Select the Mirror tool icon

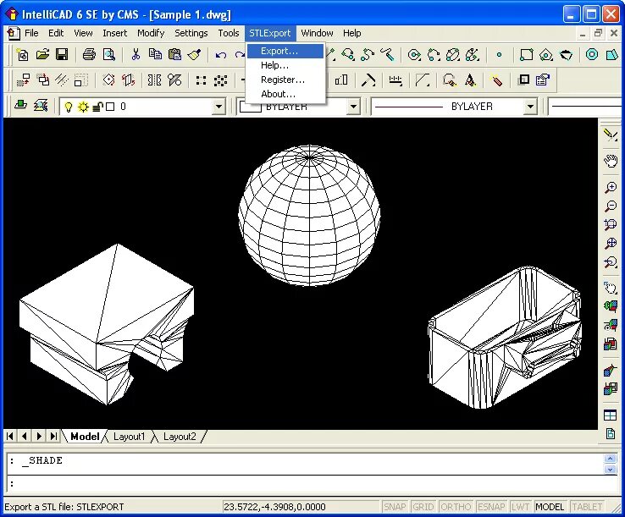point(155,80)
